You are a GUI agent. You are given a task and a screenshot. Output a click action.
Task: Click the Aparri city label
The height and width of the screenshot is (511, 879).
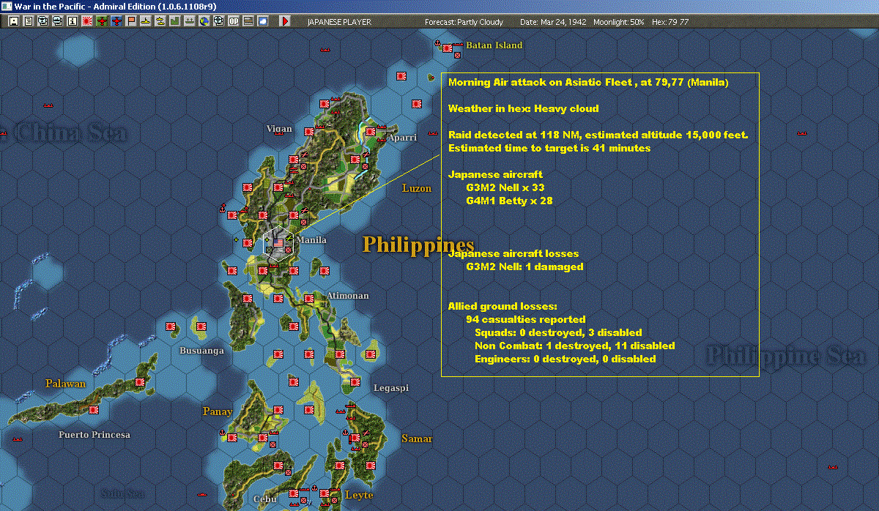tap(402, 138)
